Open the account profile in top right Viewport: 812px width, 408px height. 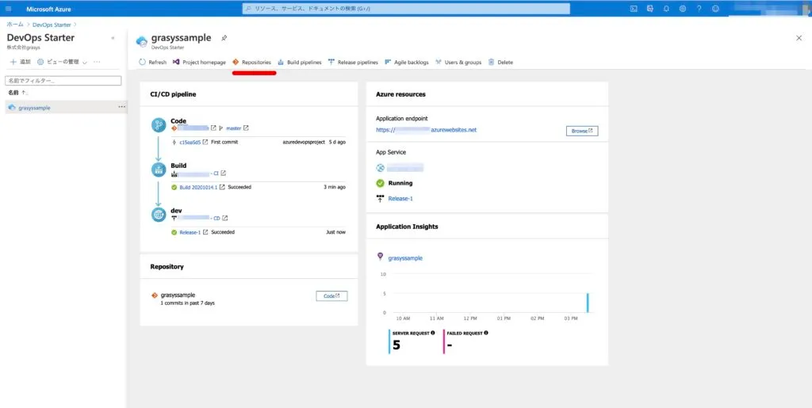click(771, 8)
